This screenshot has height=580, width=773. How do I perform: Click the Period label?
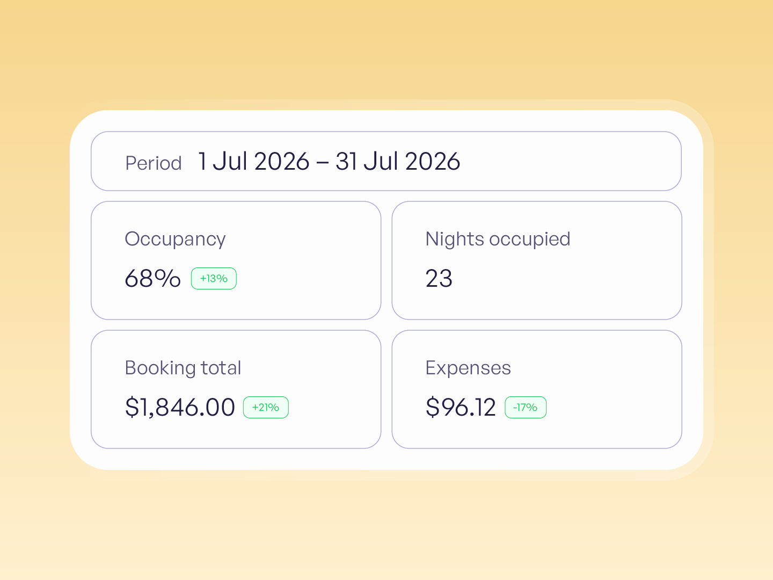coord(154,163)
